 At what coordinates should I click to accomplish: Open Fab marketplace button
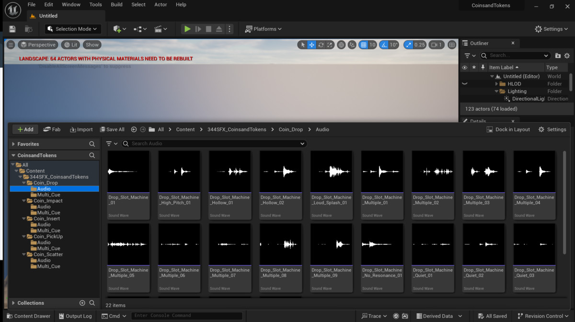52,129
